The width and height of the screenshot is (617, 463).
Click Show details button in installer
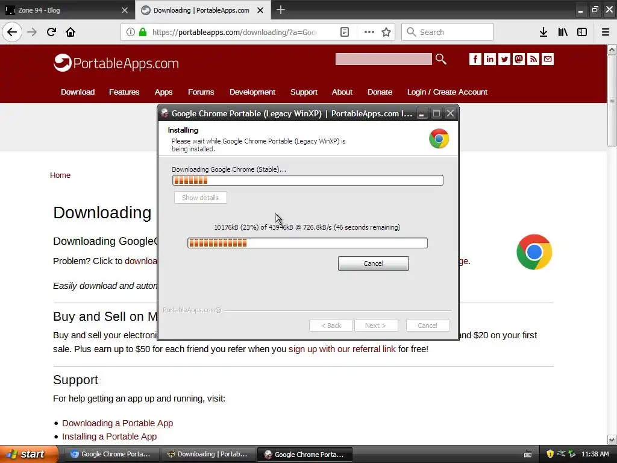200,198
